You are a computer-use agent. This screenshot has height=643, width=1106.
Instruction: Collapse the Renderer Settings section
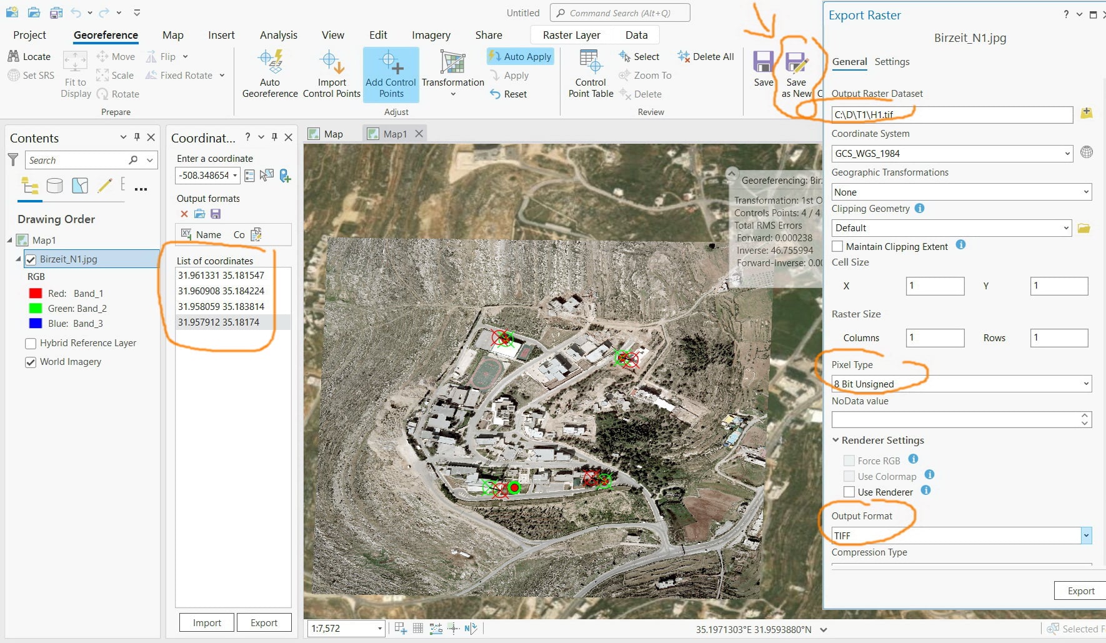click(x=835, y=440)
